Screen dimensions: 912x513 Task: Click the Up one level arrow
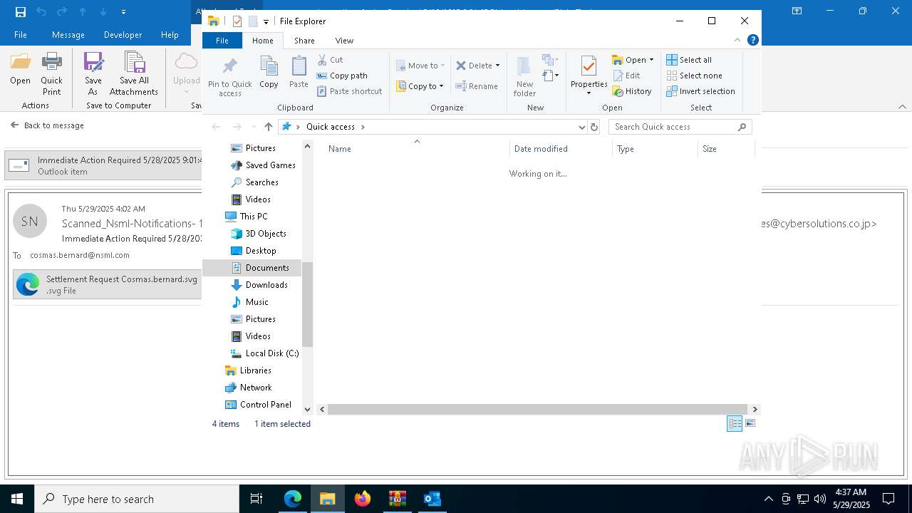click(x=268, y=127)
